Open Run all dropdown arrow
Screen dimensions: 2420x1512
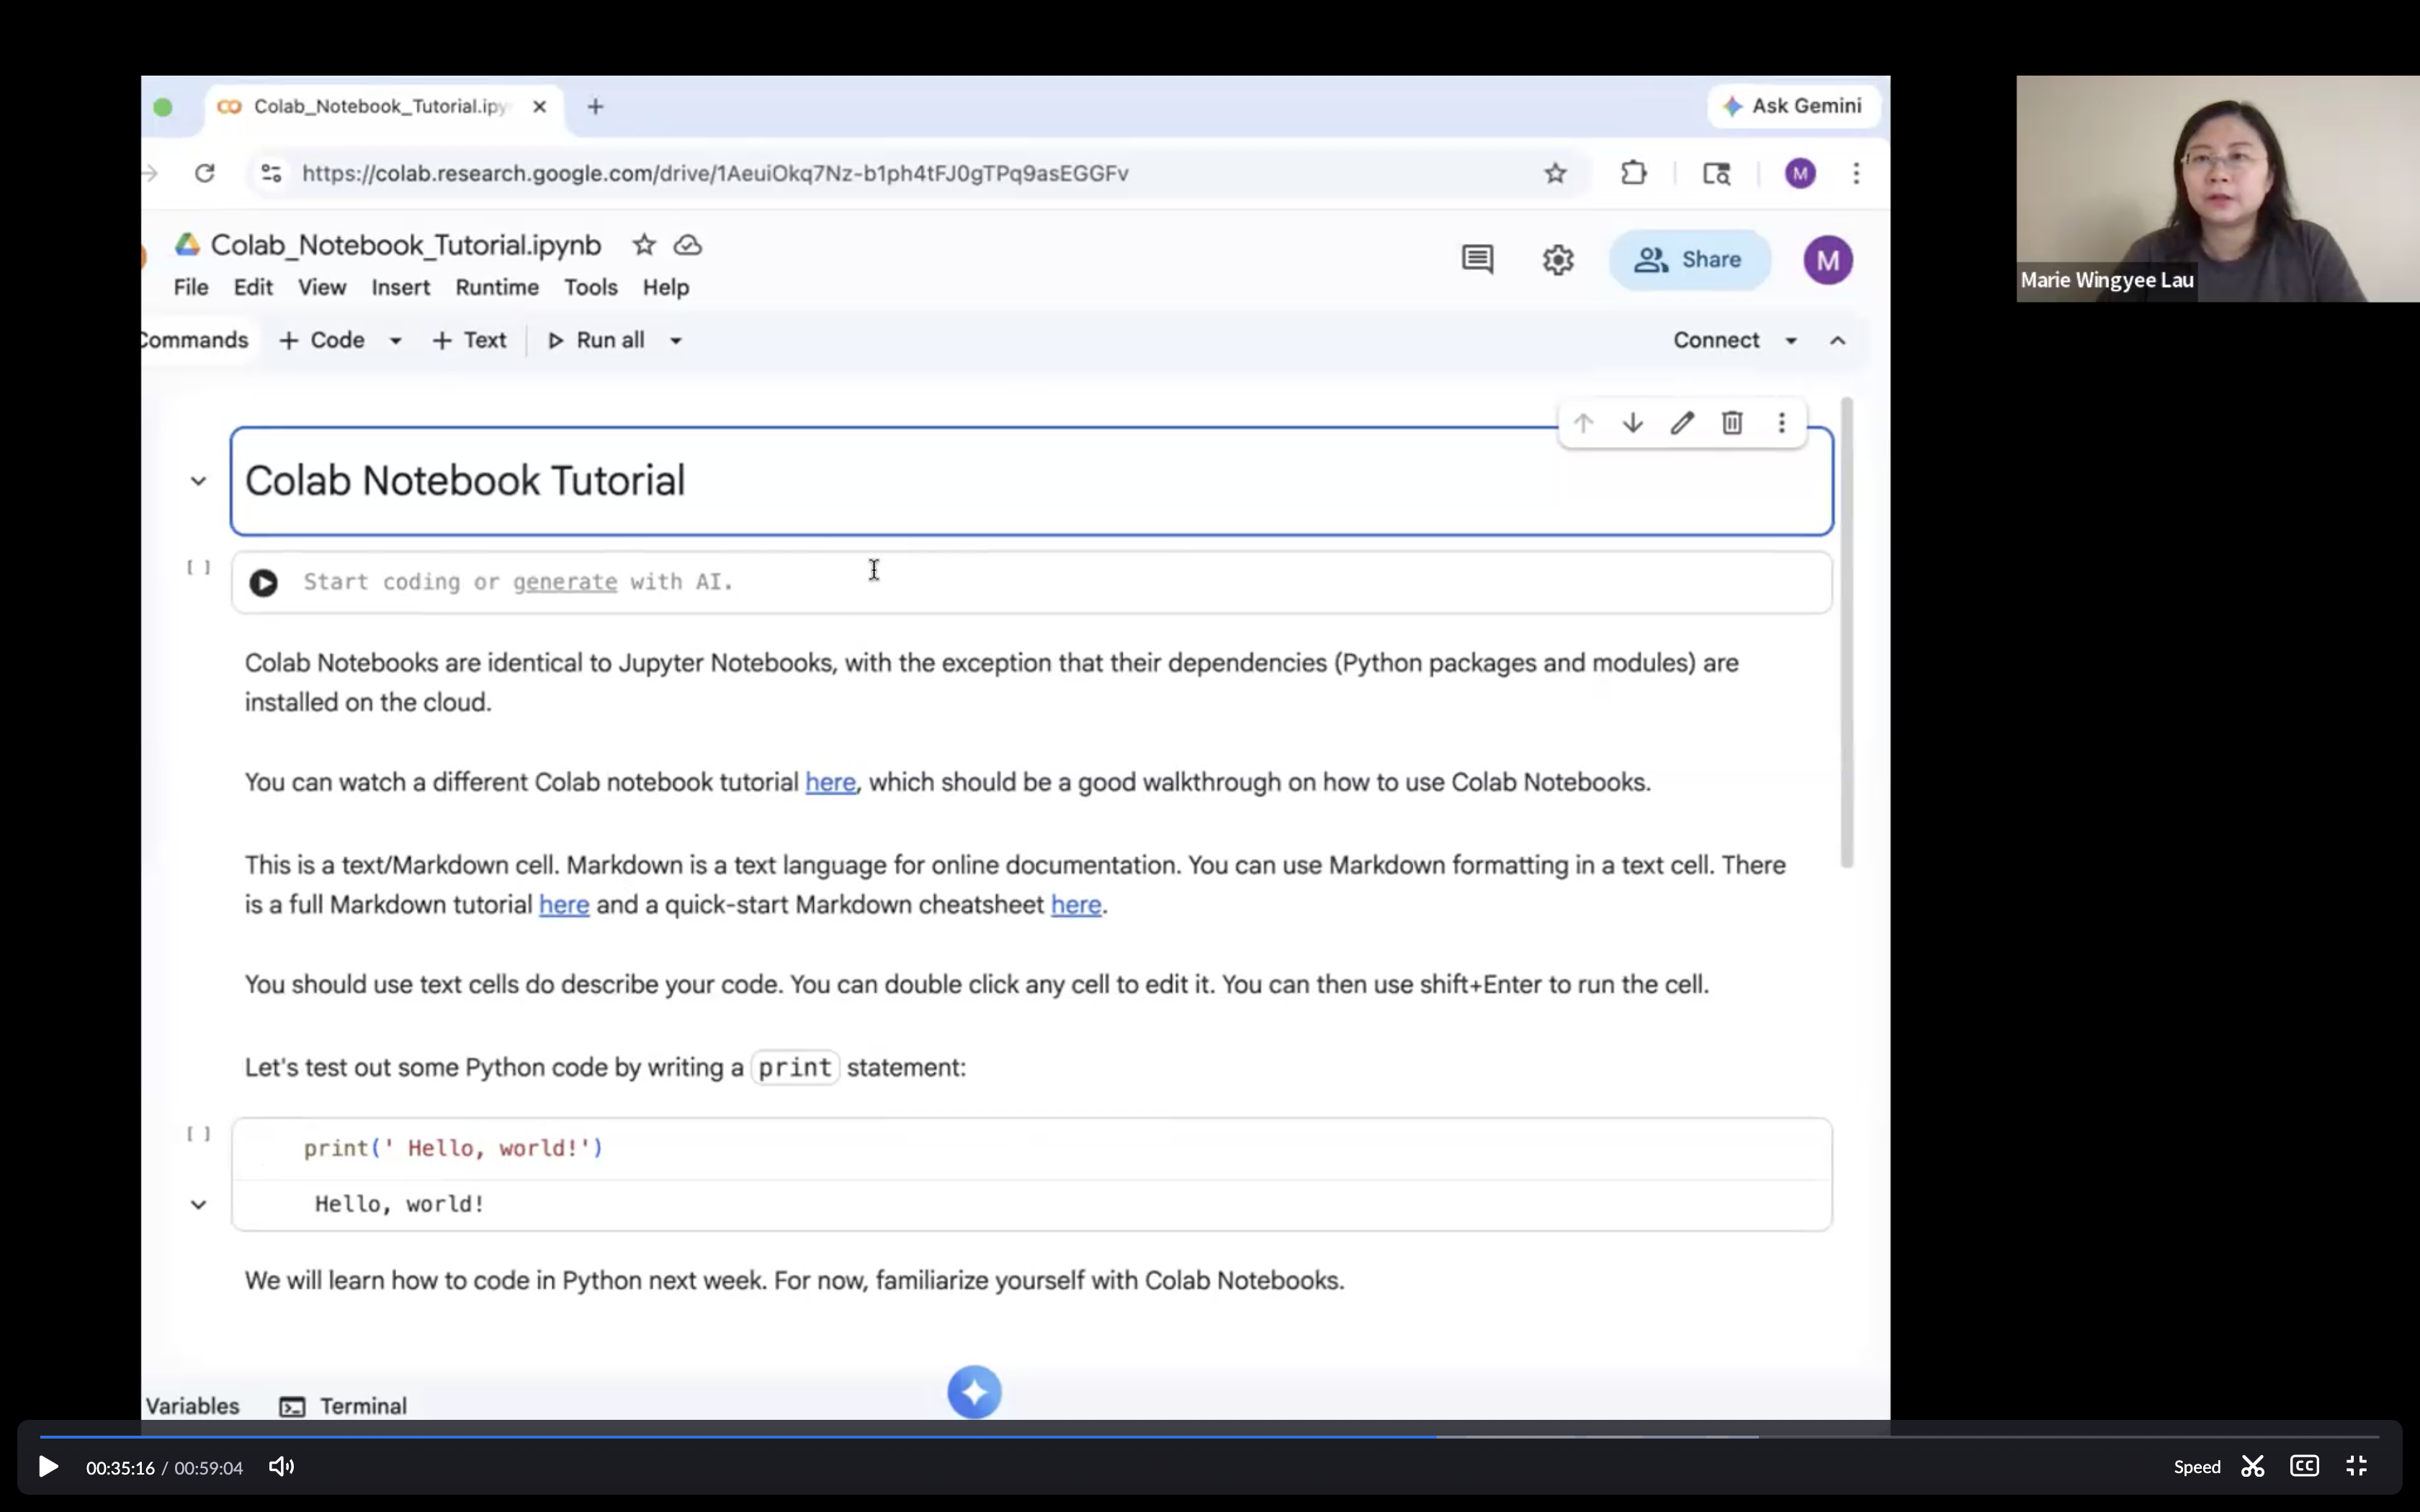676,341
